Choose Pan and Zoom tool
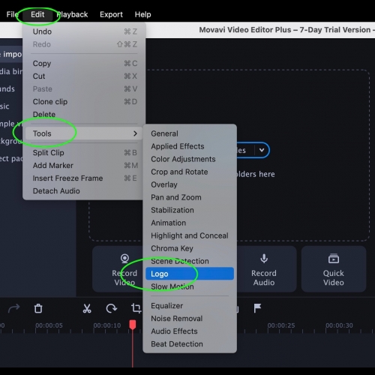The image size is (375, 375). coord(190,197)
